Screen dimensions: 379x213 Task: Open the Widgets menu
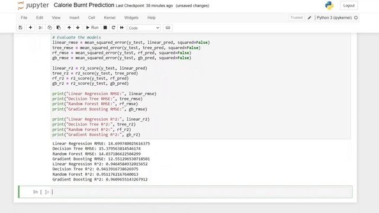coord(131,18)
